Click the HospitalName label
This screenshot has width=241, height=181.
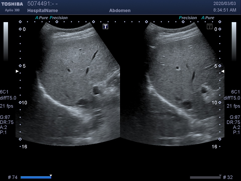pyautogui.click(x=43, y=11)
